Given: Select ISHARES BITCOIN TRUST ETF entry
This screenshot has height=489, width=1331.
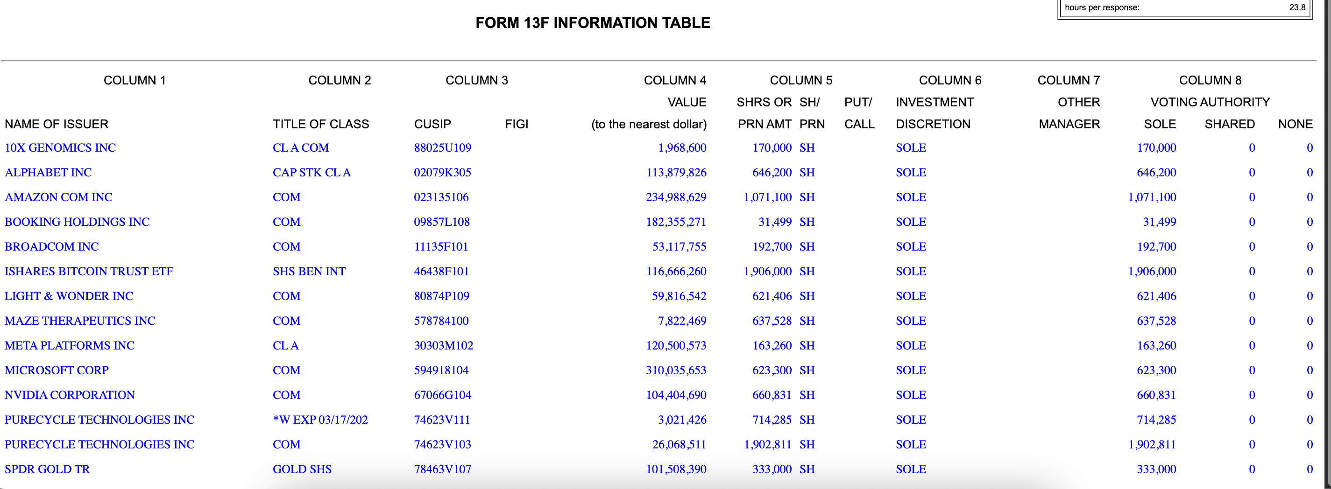Looking at the screenshot, I should click(x=89, y=272).
